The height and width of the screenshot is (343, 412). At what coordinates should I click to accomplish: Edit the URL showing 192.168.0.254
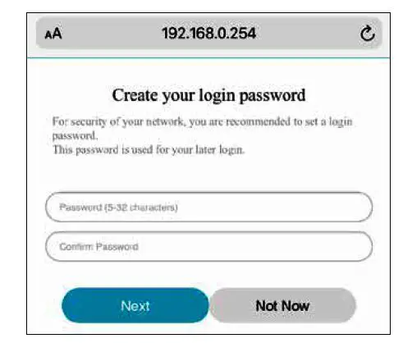[209, 34]
